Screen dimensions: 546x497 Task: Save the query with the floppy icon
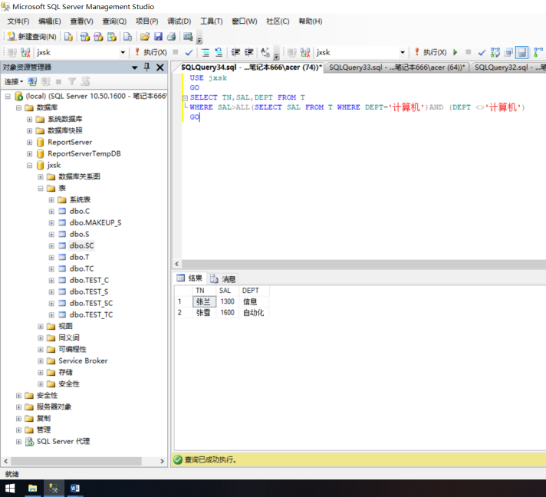tap(159, 37)
